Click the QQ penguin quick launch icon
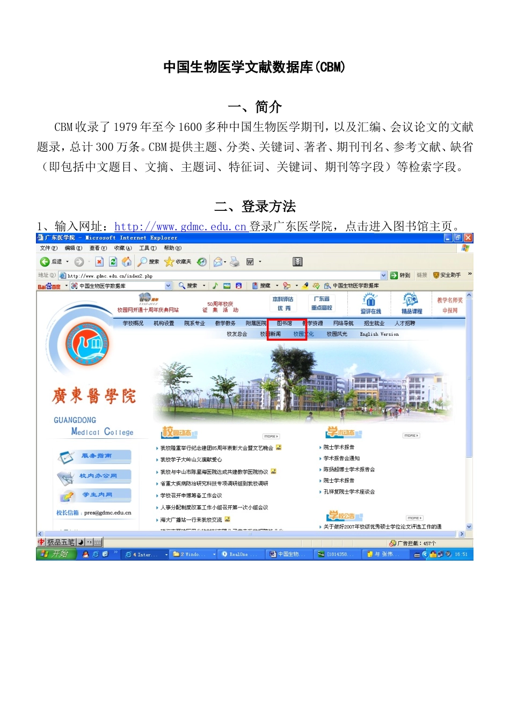The image size is (510, 721). click(x=85, y=554)
